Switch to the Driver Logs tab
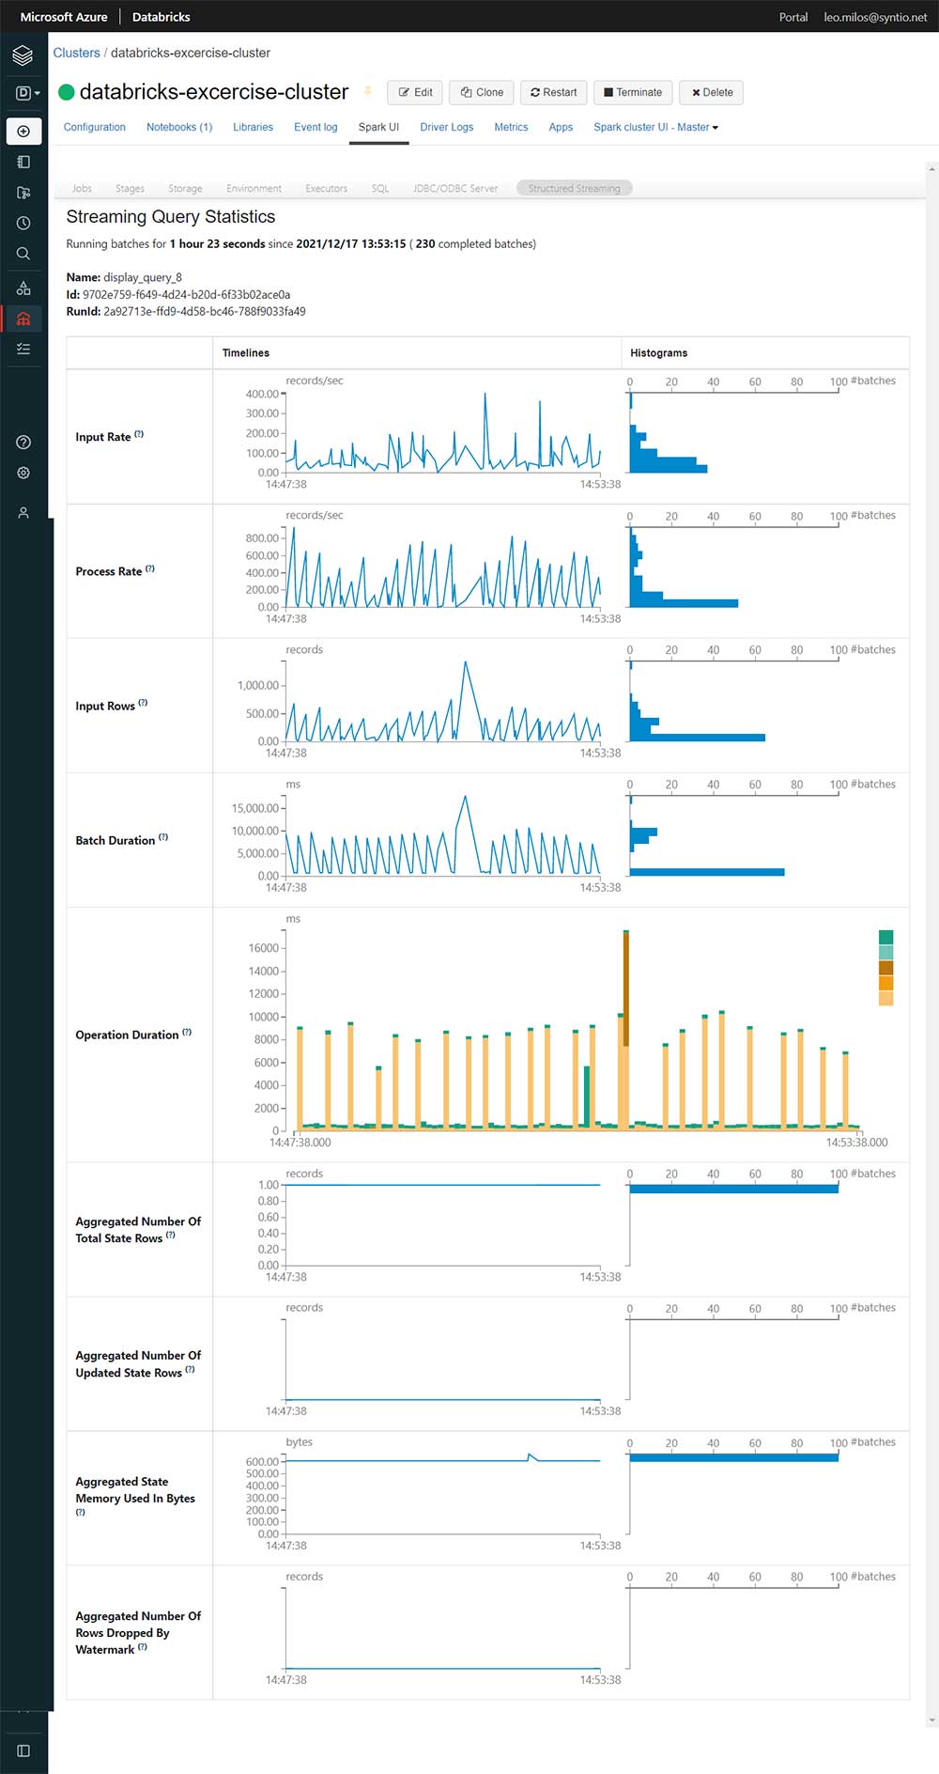 [447, 127]
